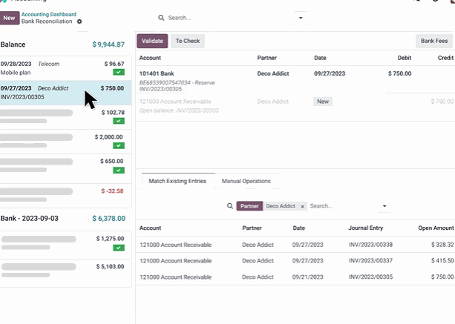Expand the entries filter search dropdown arrow
Image resolution: width=455 pixels, height=324 pixels.
click(x=384, y=206)
